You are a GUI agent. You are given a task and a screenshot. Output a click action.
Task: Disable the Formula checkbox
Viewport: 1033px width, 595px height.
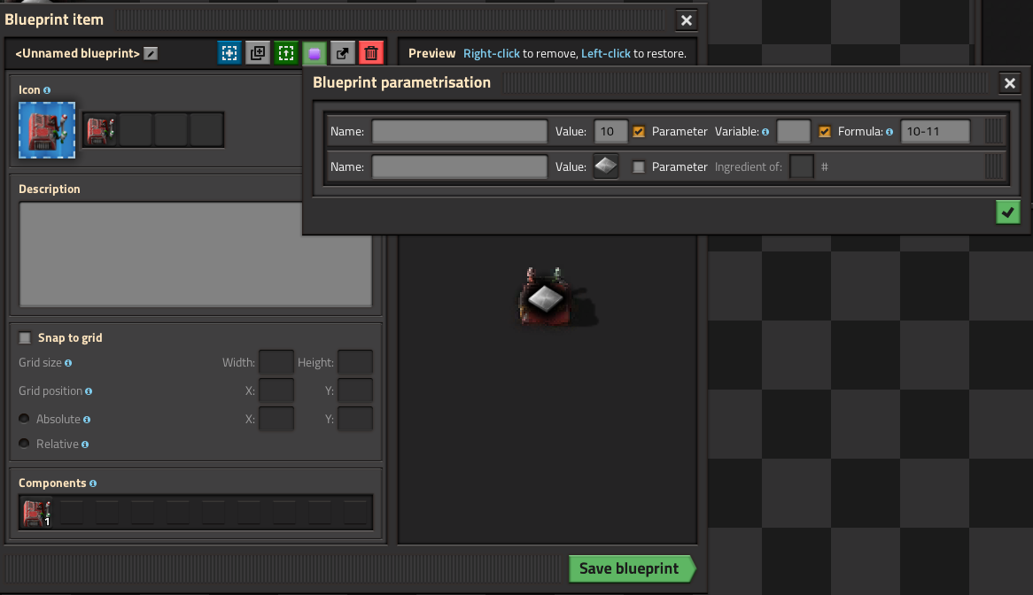click(825, 132)
